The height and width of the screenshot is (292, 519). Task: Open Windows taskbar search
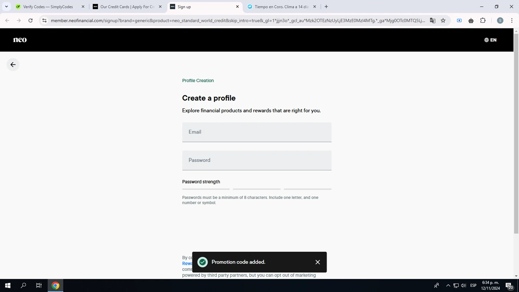[23, 285]
